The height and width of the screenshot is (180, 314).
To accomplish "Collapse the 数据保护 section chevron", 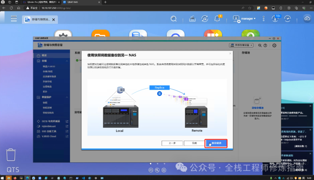I will click(x=67, y=97).
